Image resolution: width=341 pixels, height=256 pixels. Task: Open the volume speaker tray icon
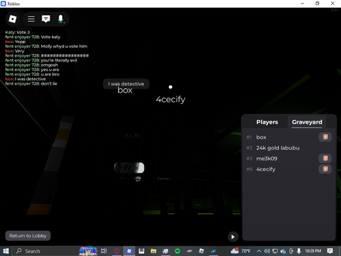(x=267, y=251)
